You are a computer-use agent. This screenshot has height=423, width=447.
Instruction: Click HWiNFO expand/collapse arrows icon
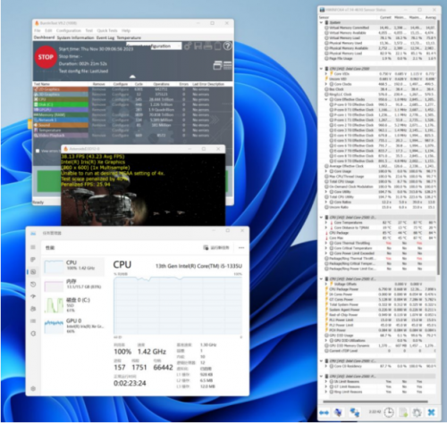point(325,412)
